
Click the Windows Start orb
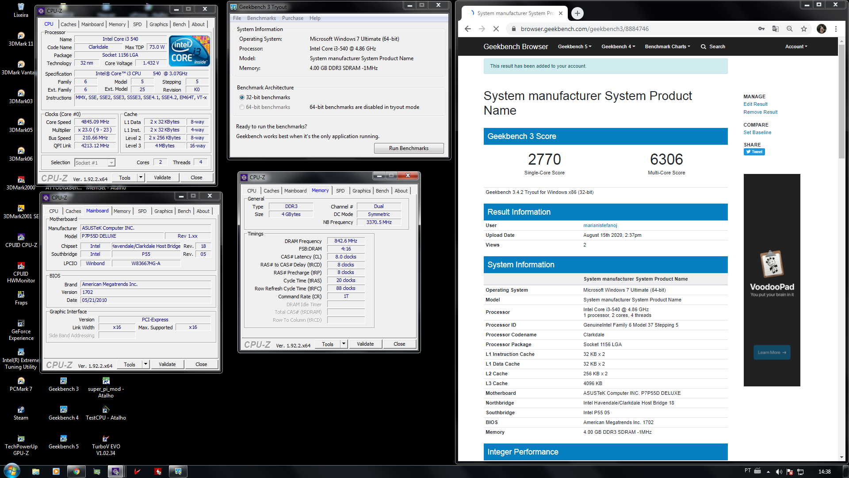11,471
